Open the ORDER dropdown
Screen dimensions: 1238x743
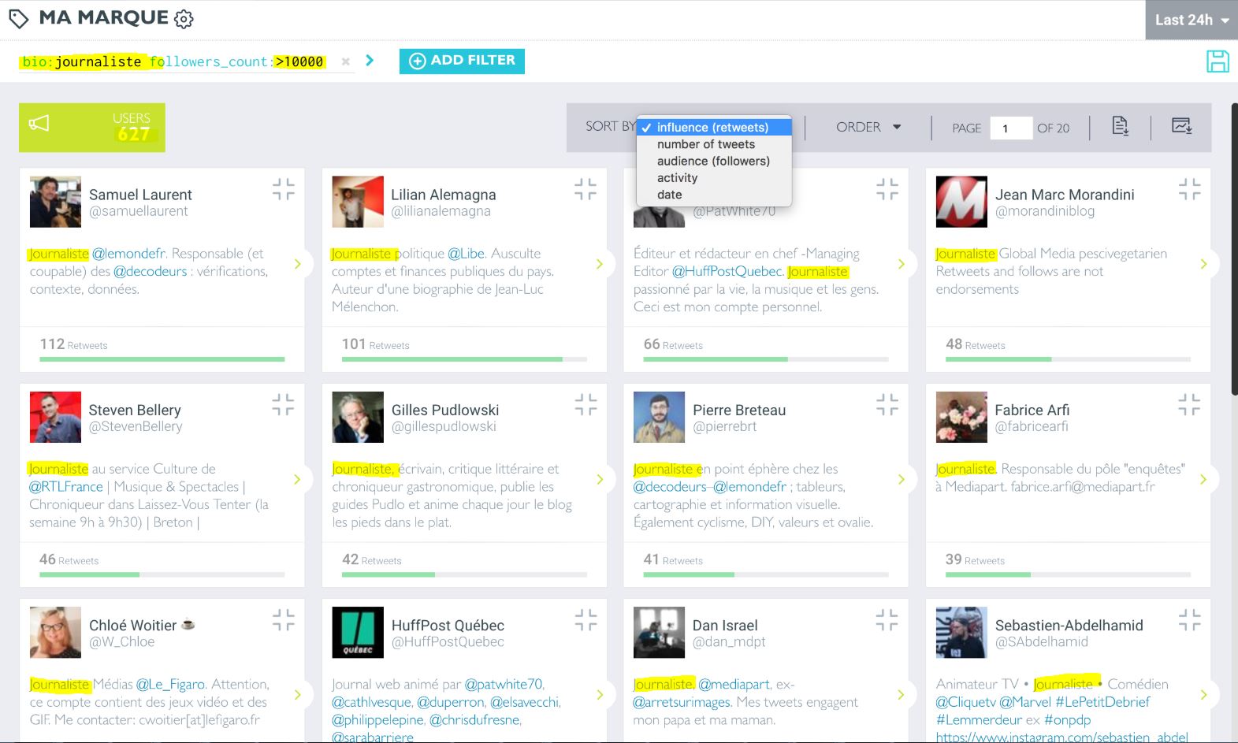(x=868, y=127)
